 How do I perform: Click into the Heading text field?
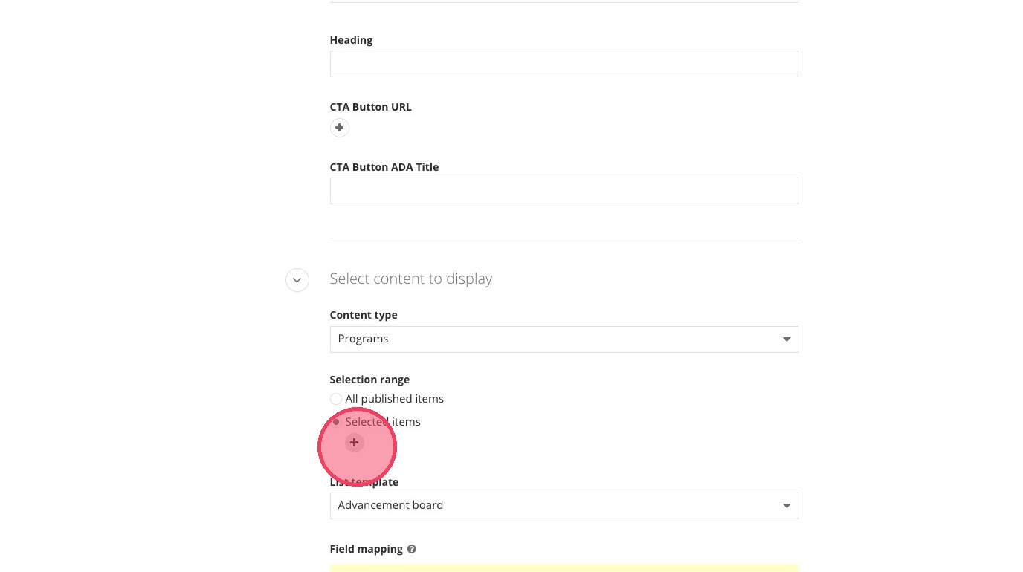(563, 64)
